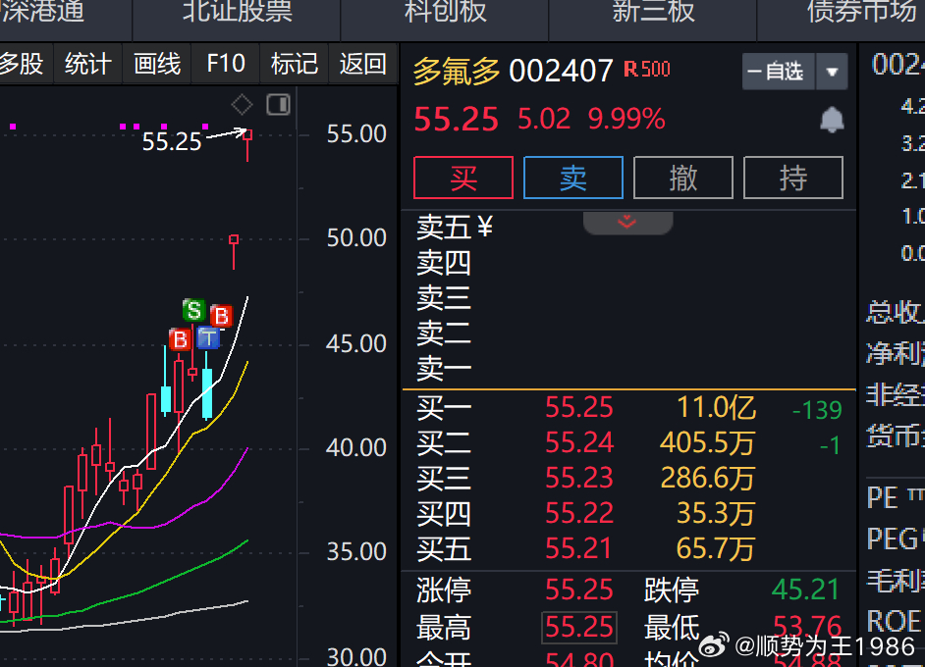The height and width of the screenshot is (667, 925).
Task: Click 买五 price 55.21
Action: coord(578,548)
